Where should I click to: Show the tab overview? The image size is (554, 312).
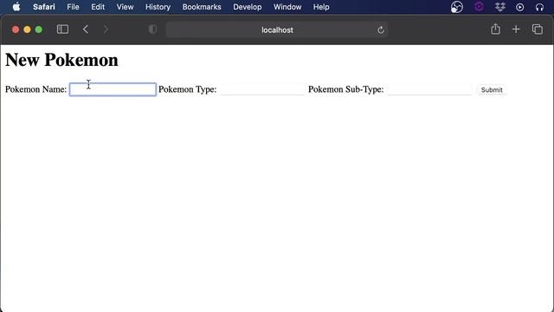point(538,29)
